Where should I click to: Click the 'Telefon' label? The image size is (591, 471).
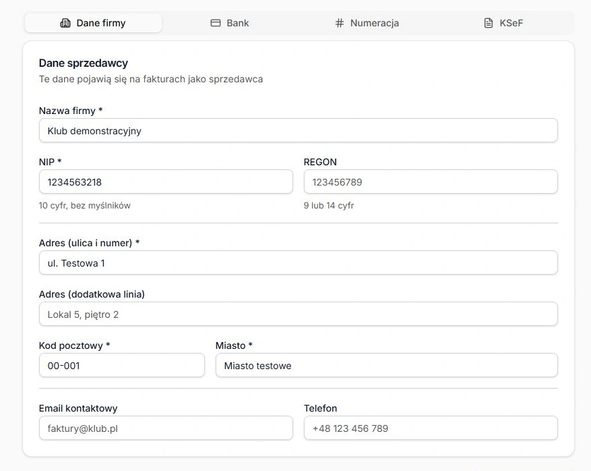(320, 408)
